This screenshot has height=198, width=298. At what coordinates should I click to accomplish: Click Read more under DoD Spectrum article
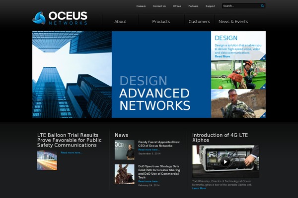tap(149, 181)
